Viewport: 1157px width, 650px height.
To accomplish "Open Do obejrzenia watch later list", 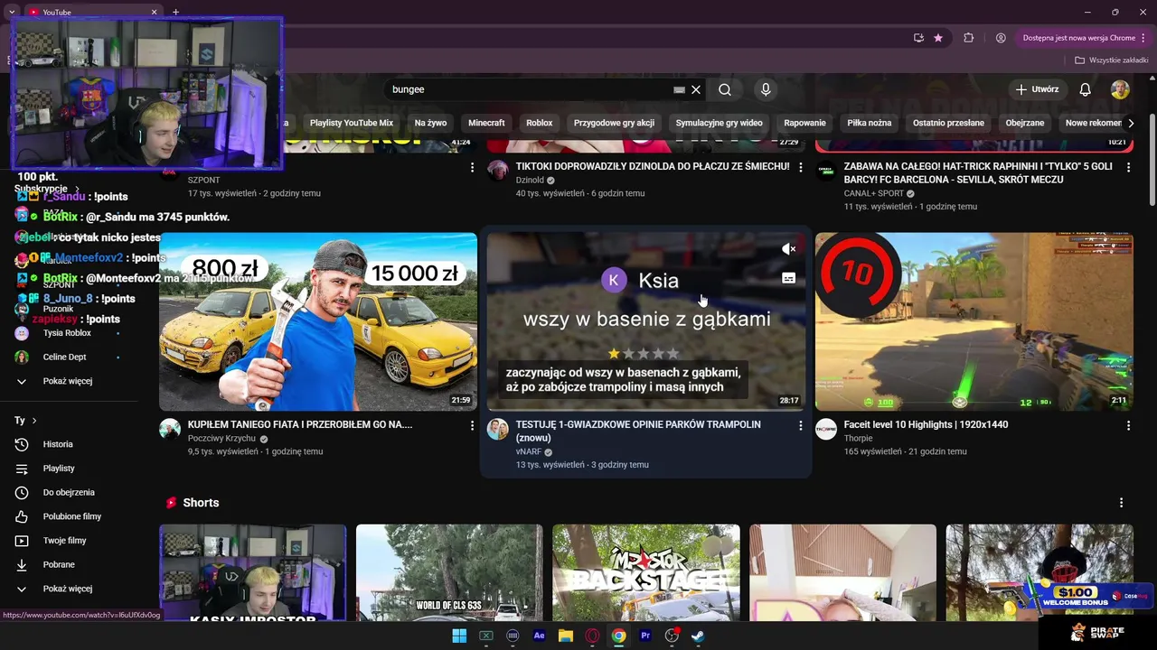I will pyautogui.click(x=69, y=492).
